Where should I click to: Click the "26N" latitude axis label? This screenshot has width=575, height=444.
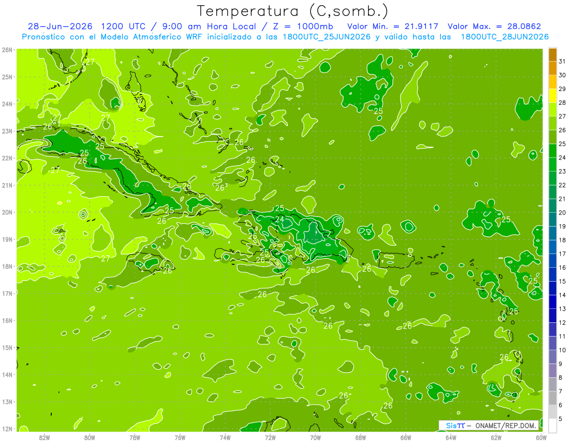click(x=7, y=50)
